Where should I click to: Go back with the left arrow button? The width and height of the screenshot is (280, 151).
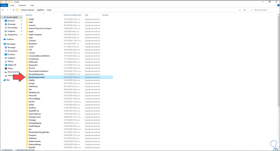3,10
